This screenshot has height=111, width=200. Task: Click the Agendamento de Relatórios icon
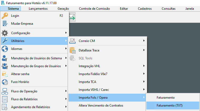5,107
